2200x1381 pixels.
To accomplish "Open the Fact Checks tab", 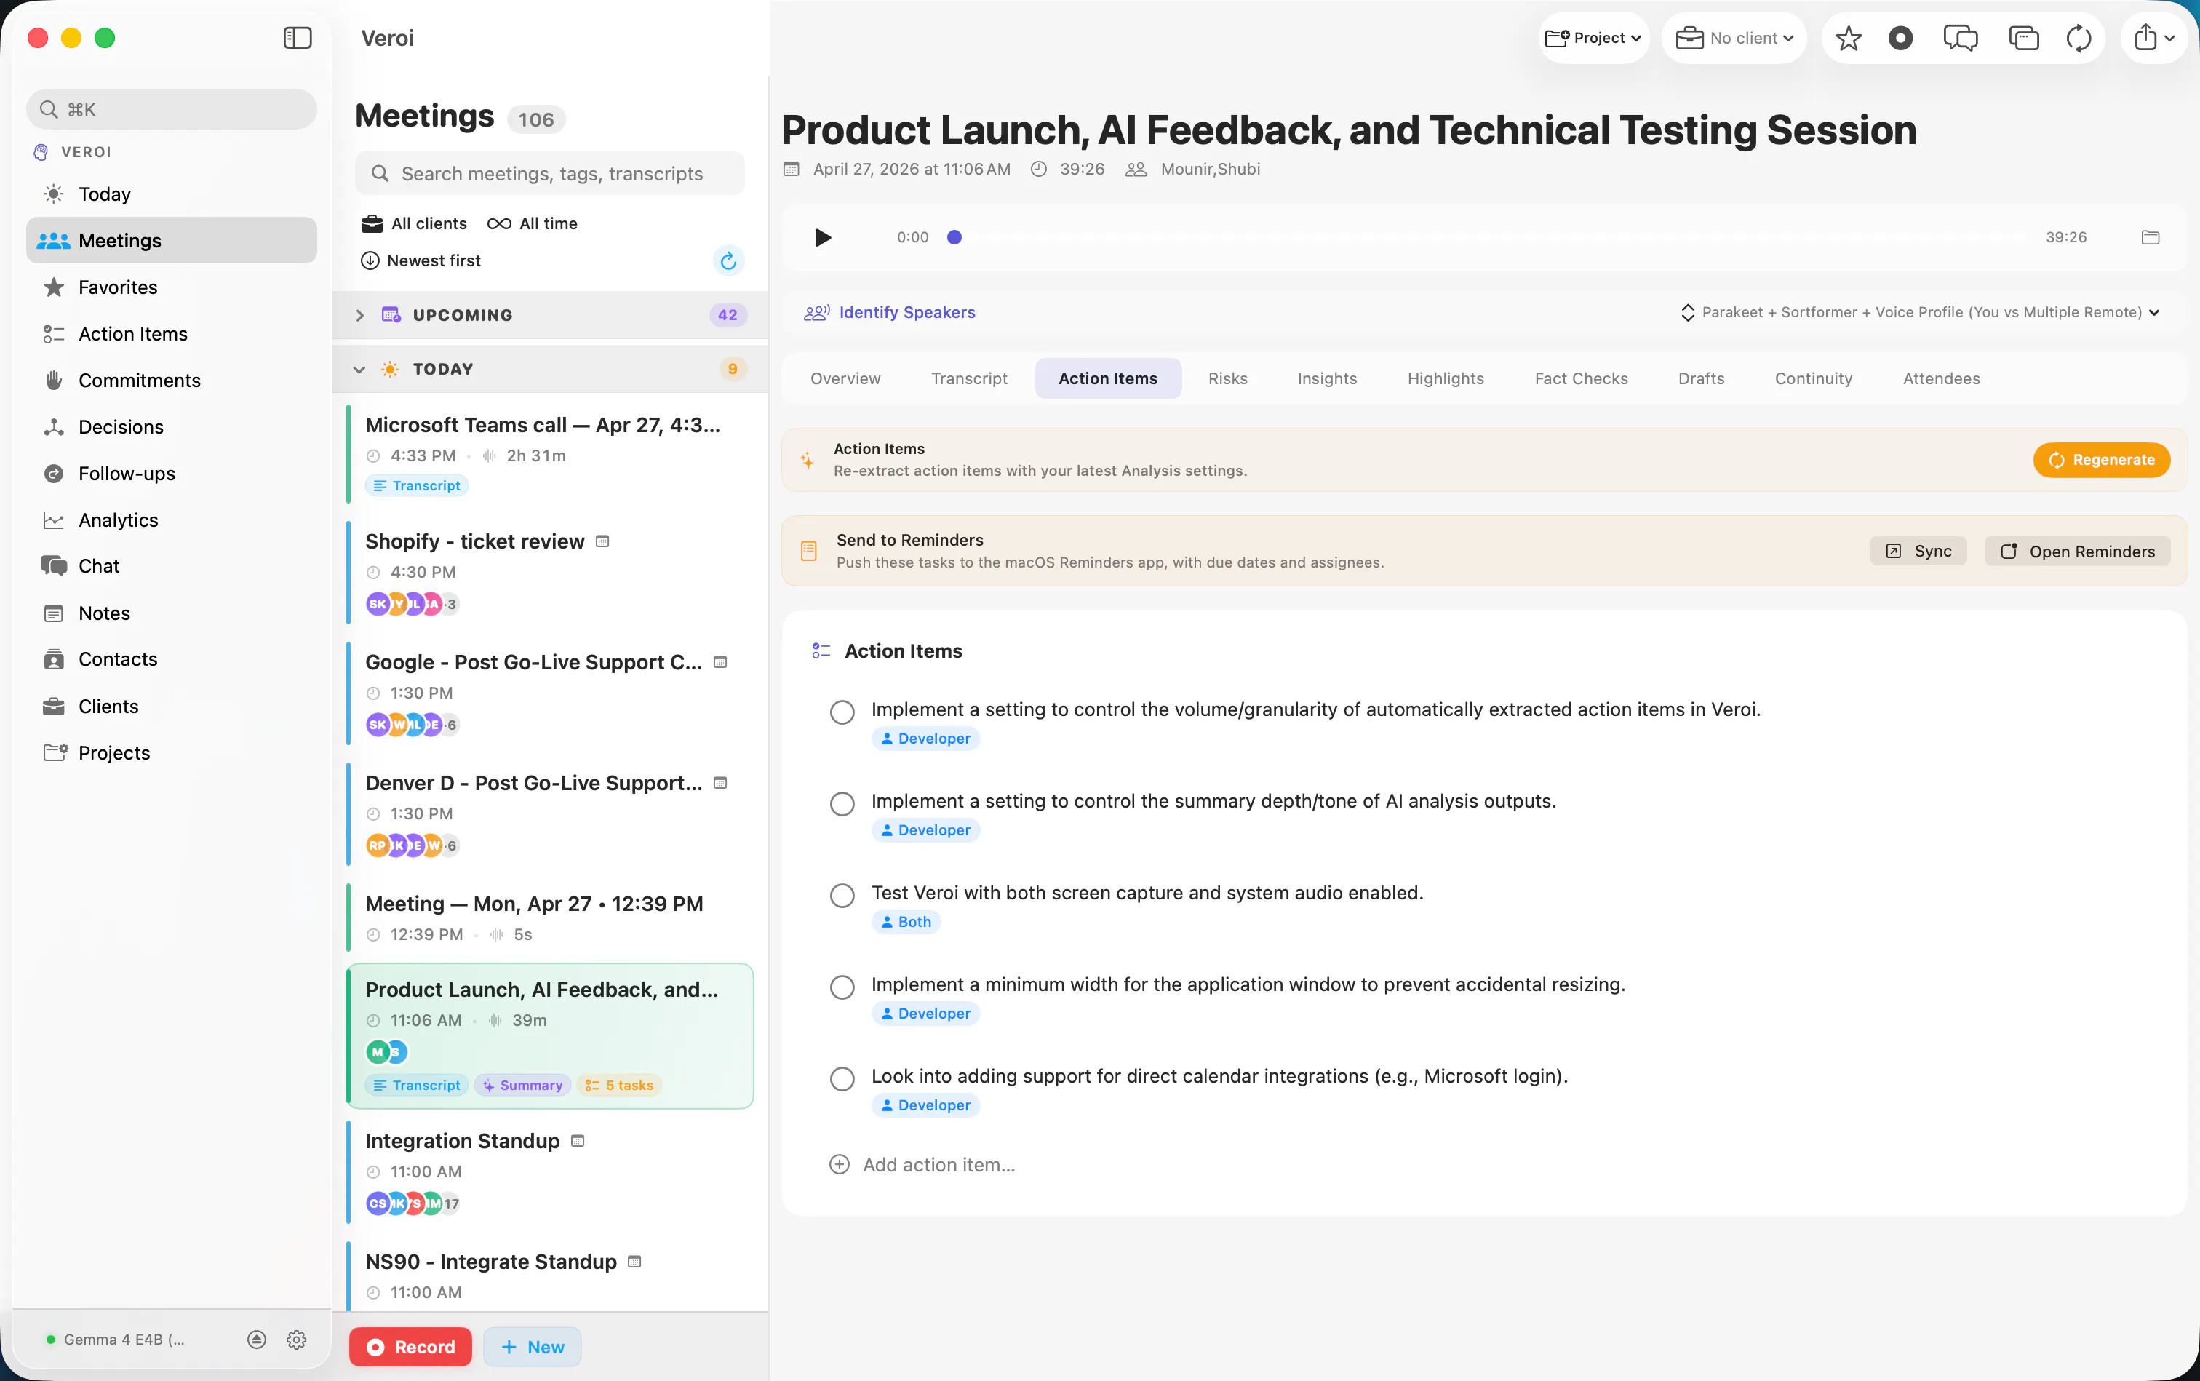I will [1581, 378].
